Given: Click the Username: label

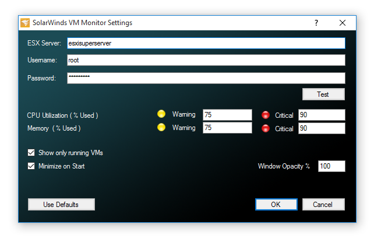Looking at the screenshot, I should 42,60.
